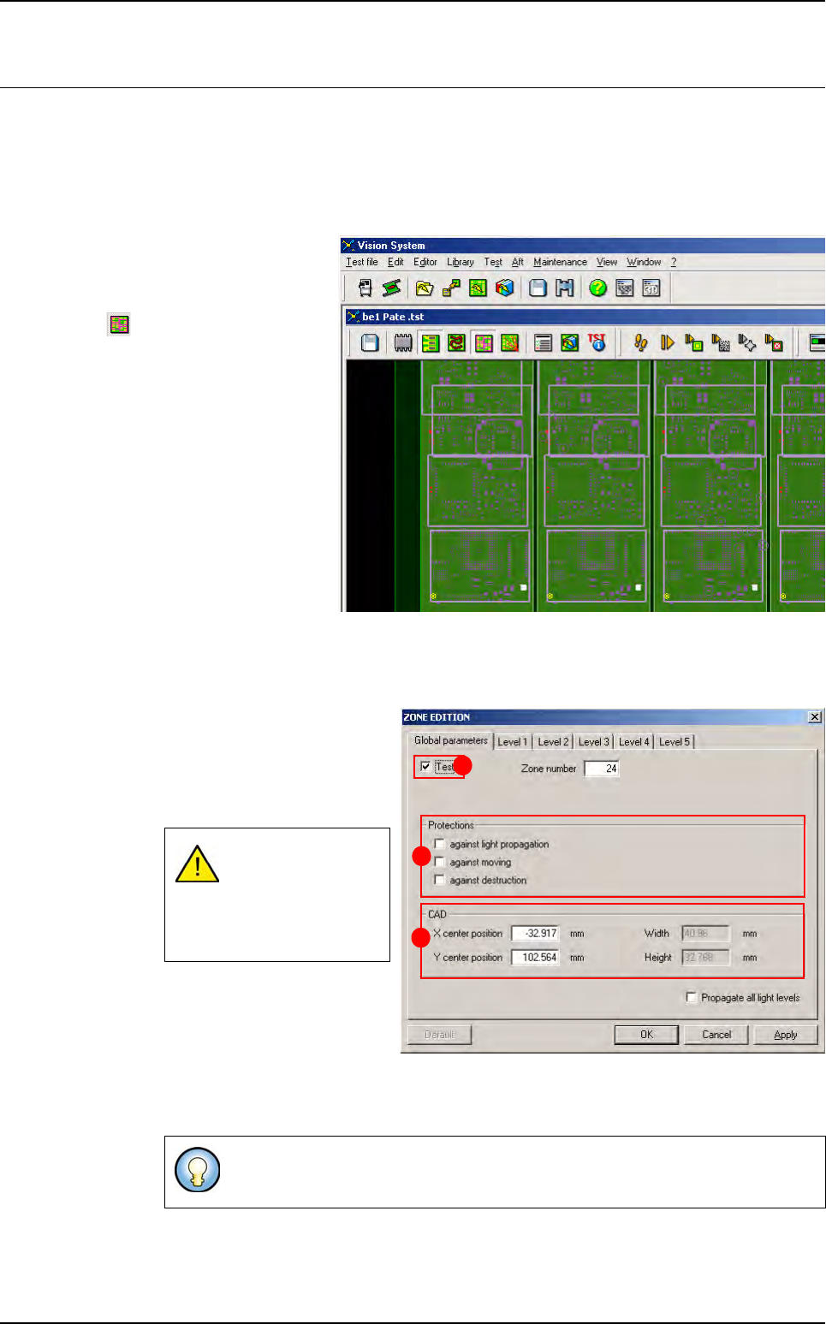Uncheck the Test checkbox
The image size is (826, 1324).
(425, 767)
